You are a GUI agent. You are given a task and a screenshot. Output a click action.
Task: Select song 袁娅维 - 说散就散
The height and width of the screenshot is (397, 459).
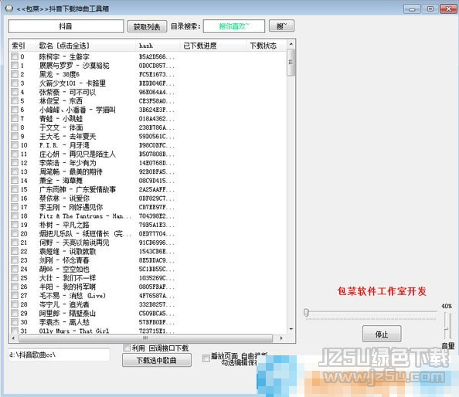pyautogui.click(x=68, y=251)
